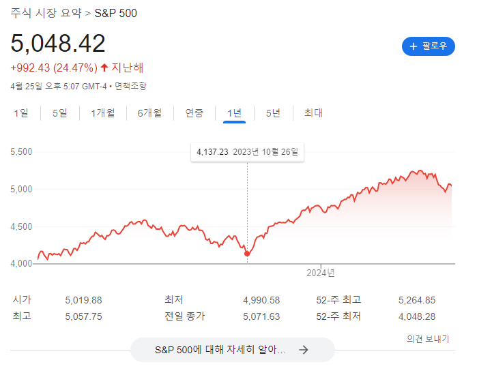Select the 1일 time range tab
The height and width of the screenshot is (373, 477).
point(21,113)
